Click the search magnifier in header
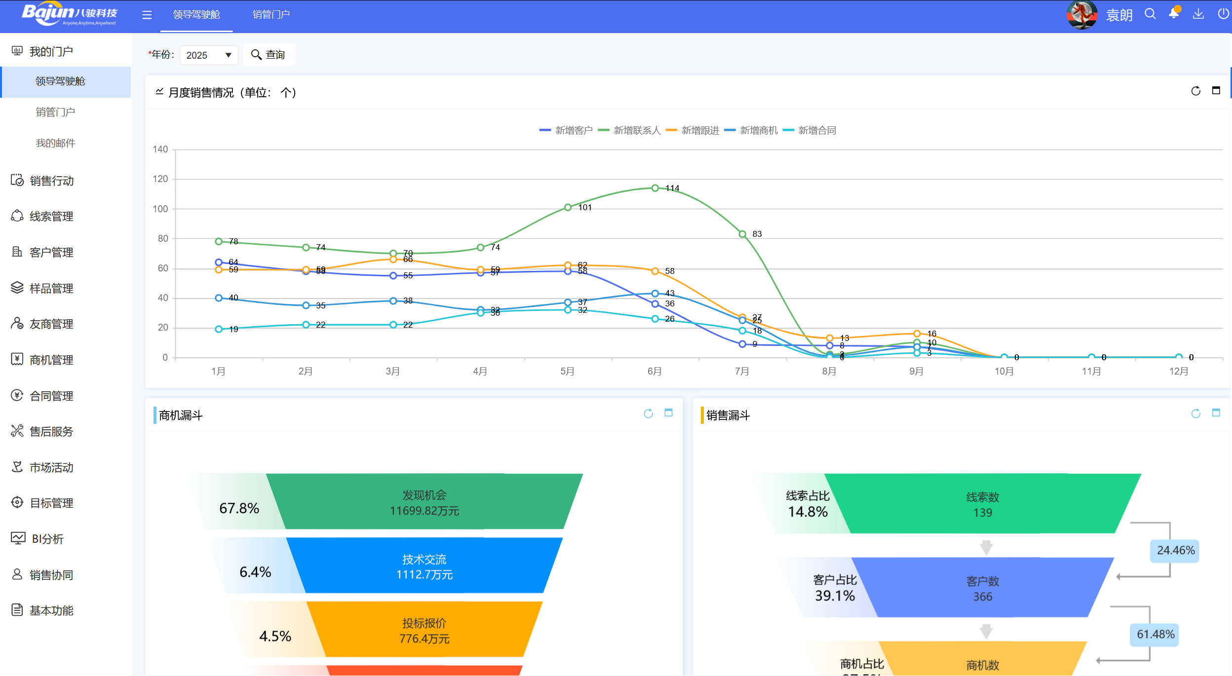The image size is (1232, 676). point(1150,14)
